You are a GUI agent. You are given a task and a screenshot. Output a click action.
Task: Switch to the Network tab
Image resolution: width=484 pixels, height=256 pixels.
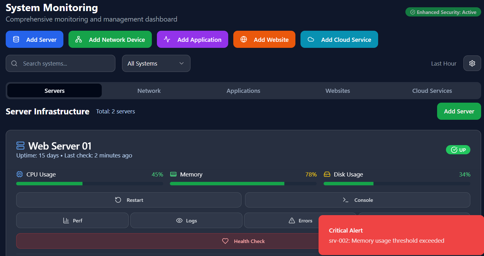[x=149, y=91]
